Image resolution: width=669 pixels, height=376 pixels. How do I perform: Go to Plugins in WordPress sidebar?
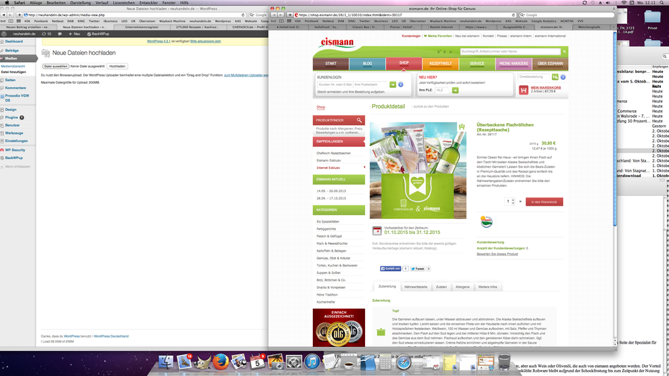click(12, 117)
